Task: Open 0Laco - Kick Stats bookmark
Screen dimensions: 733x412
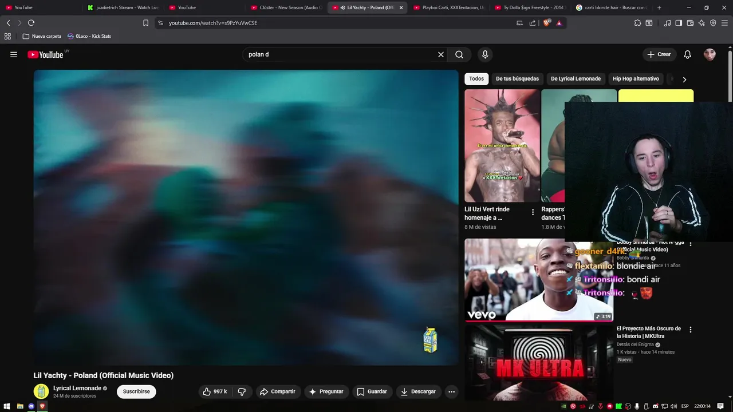Action: coord(89,36)
